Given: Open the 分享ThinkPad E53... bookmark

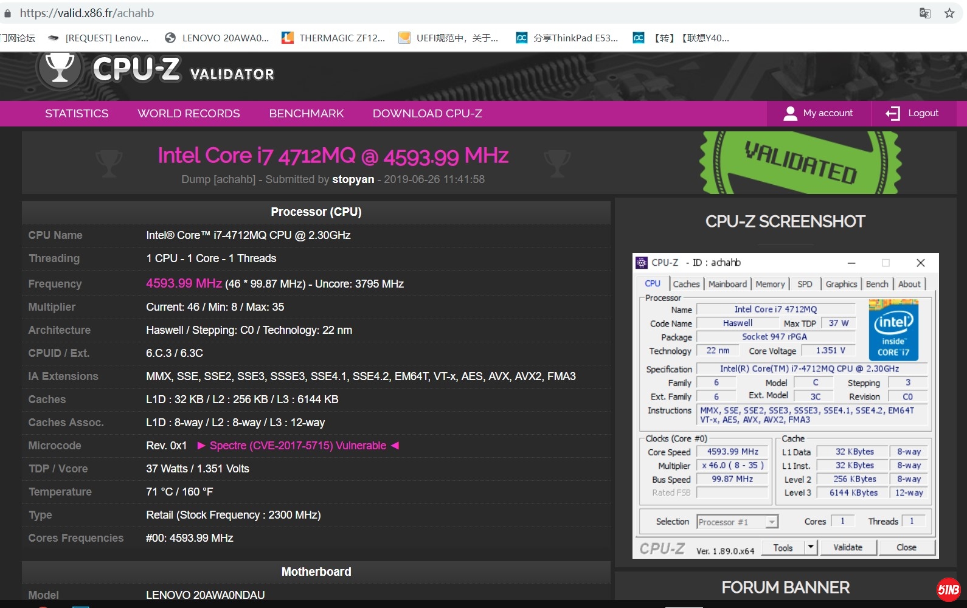Looking at the screenshot, I should tap(567, 38).
